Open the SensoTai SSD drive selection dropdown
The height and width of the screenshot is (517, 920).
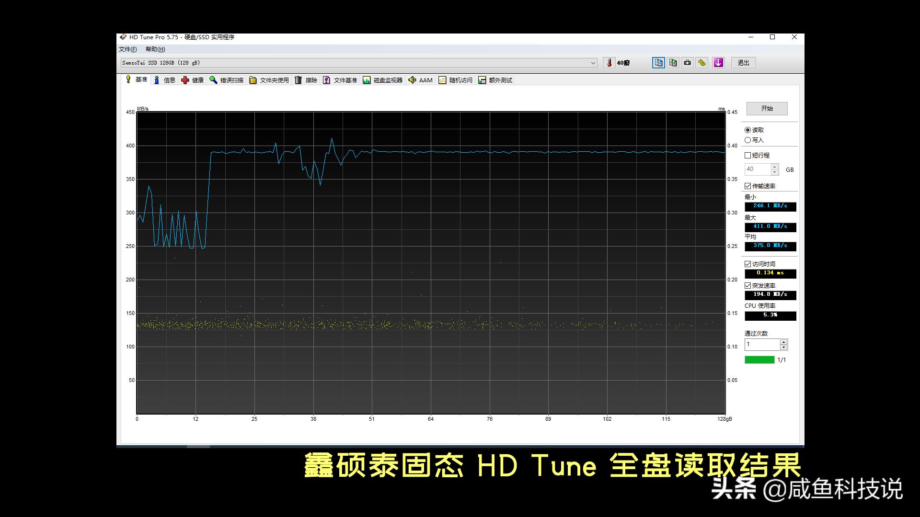click(593, 63)
